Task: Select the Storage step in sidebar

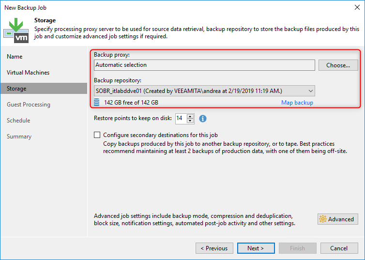Action: click(x=44, y=89)
